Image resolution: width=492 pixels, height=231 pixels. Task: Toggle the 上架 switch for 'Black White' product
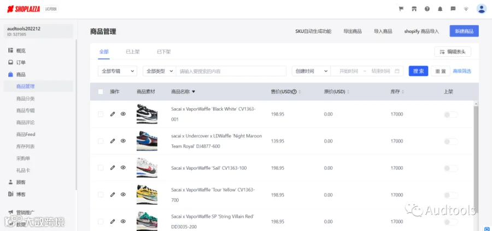[x=451, y=115]
